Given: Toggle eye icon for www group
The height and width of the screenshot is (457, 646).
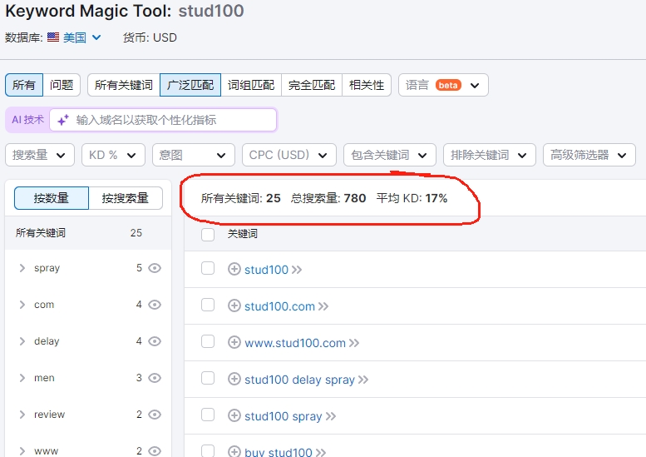Looking at the screenshot, I should pyautogui.click(x=155, y=451).
